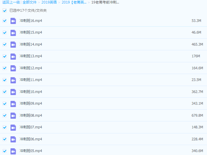Click video icon for 冲刺班12.mp4

pyautogui.click(x=13, y=68)
